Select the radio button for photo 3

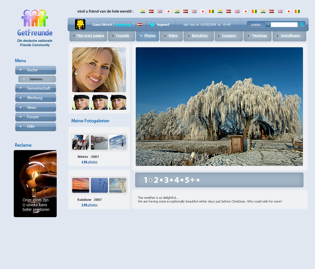pos(171,180)
